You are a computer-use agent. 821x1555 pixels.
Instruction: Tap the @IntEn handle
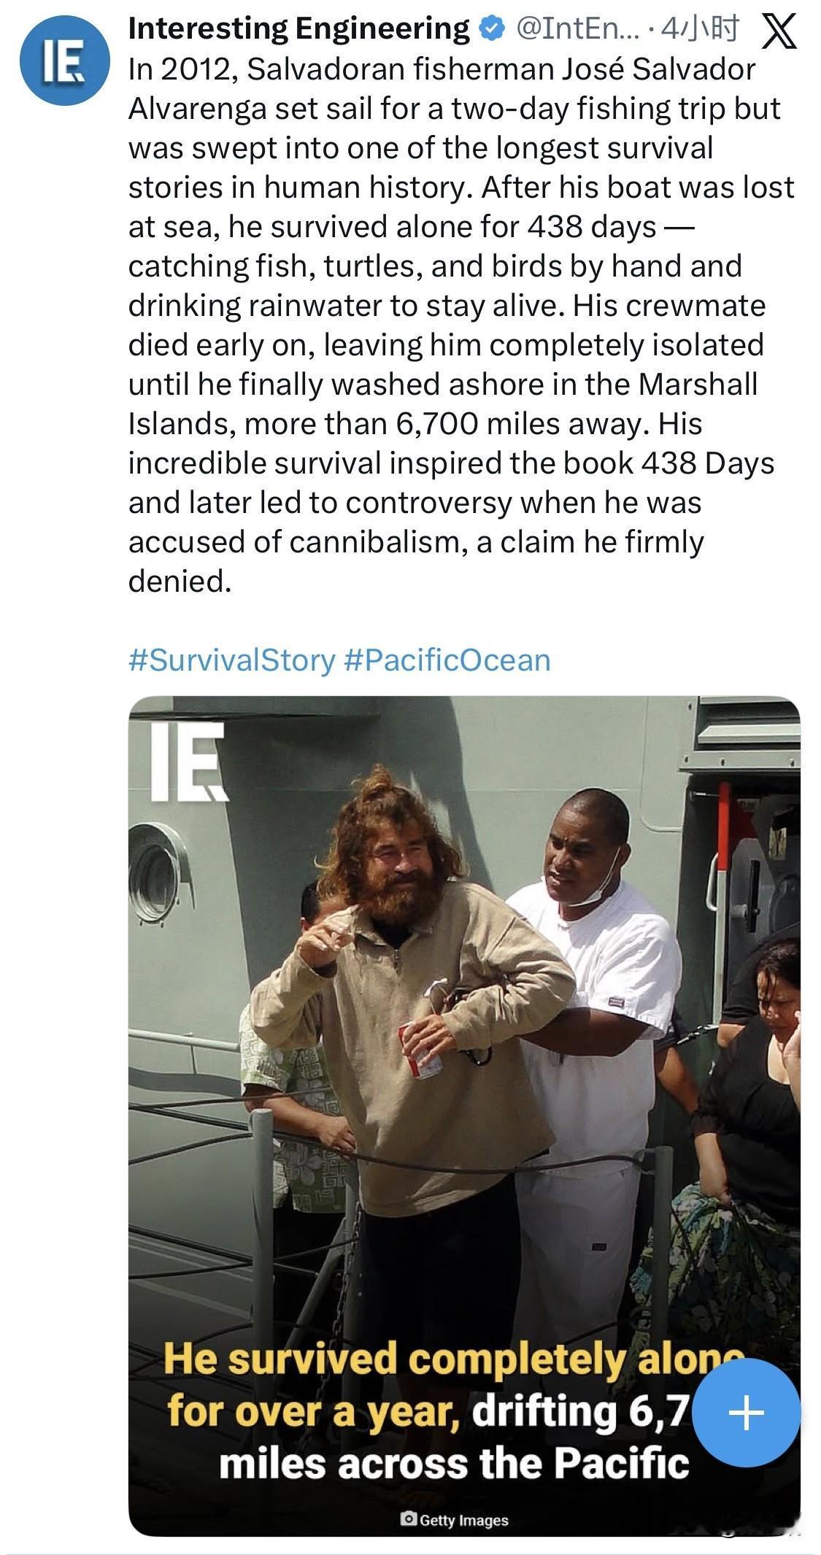[575, 29]
